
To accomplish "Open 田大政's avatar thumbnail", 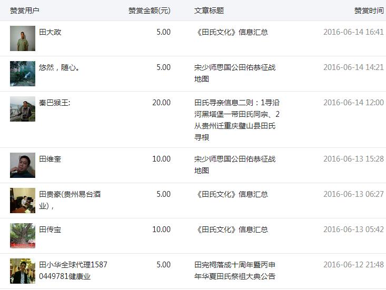I will point(23,38).
